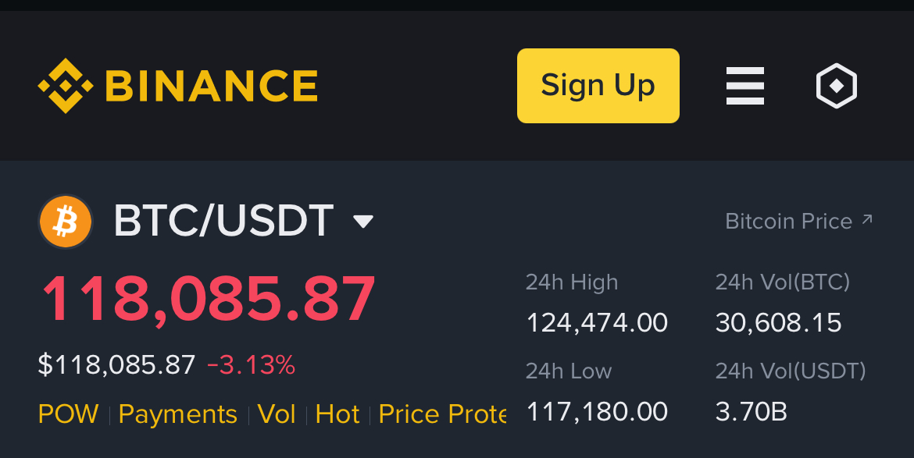Open the hamburger menu icon

point(745,86)
